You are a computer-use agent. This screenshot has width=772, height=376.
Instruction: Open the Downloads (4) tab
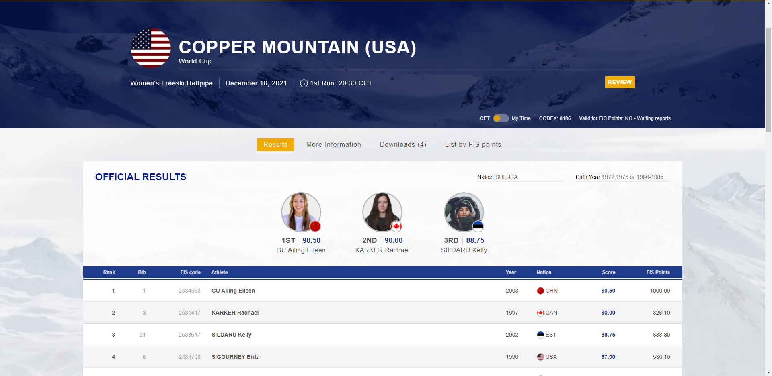(x=403, y=145)
